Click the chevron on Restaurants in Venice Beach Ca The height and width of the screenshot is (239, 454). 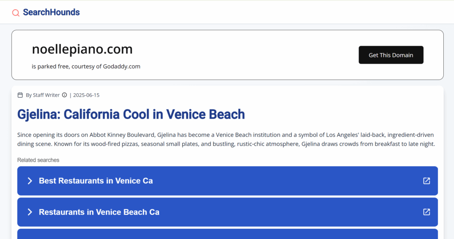click(30, 212)
